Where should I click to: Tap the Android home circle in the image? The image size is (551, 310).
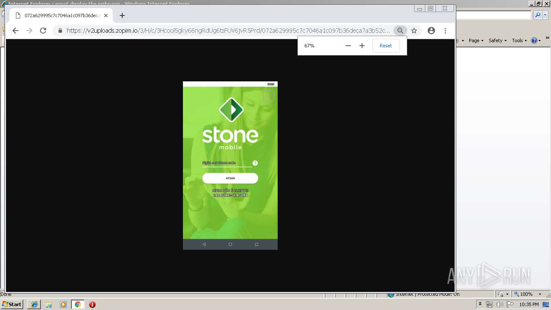[230, 244]
